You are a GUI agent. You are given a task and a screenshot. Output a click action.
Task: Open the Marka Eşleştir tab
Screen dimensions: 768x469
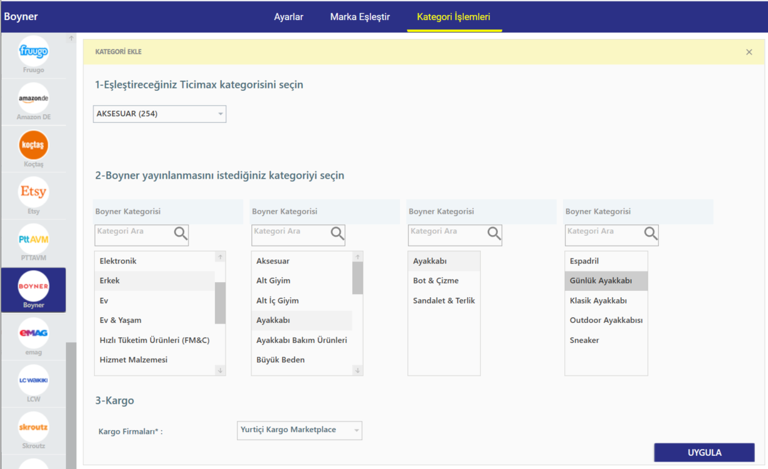(x=360, y=17)
